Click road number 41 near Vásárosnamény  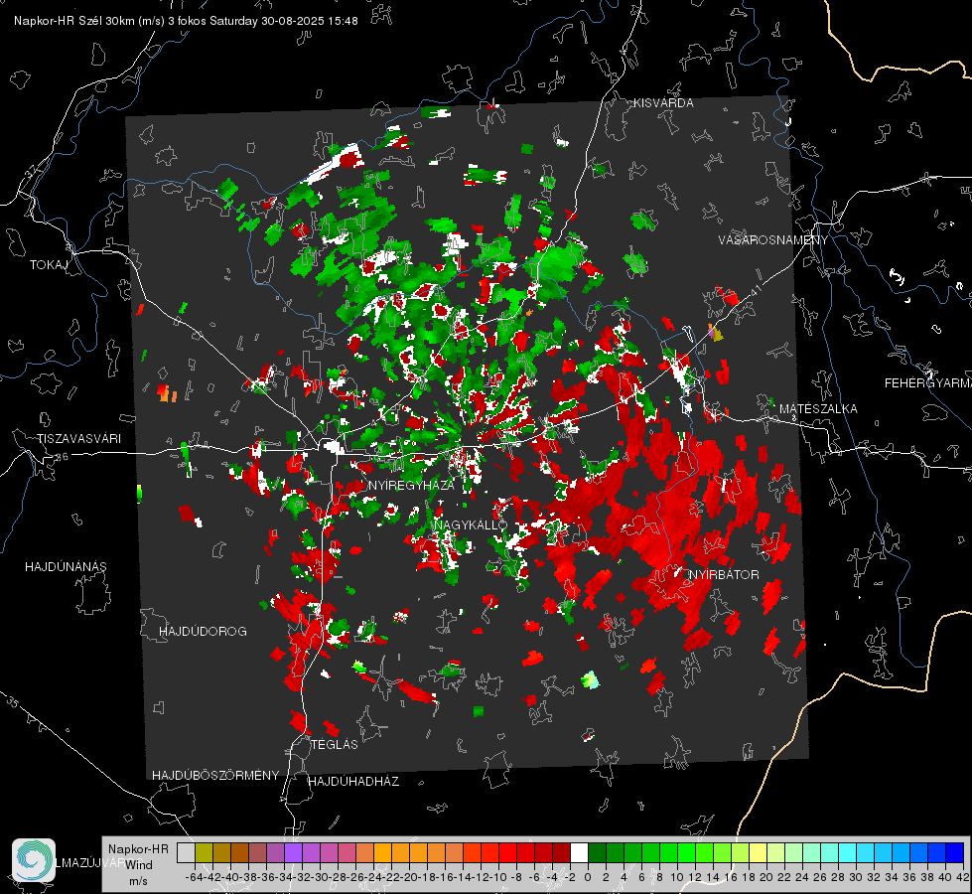click(x=756, y=290)
